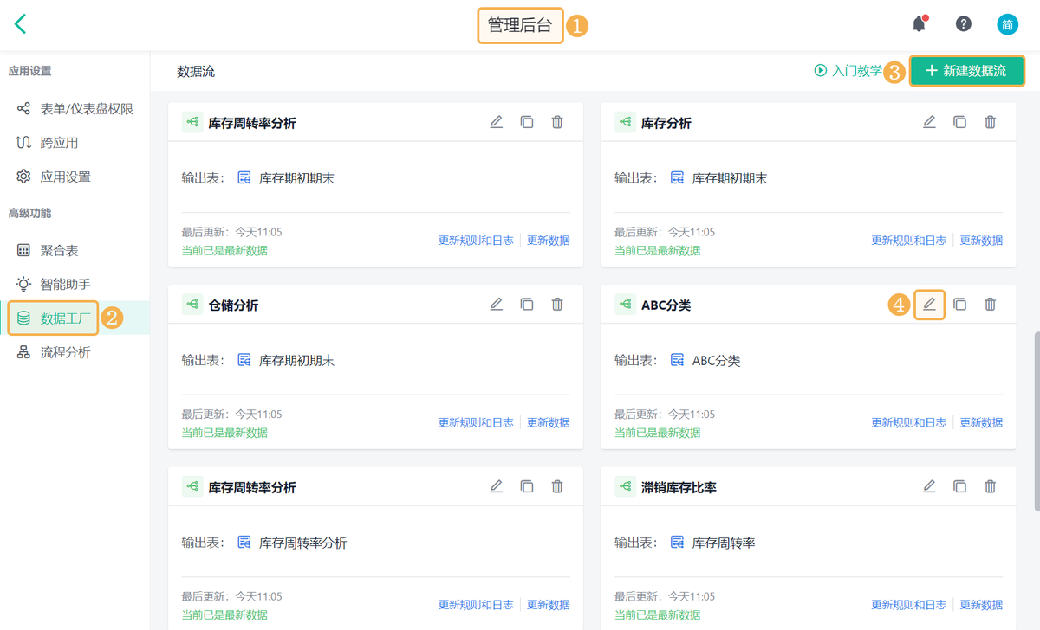Edit the ABC分类 data flow
Screen dimensions: 1040x630
click(929, 305)
